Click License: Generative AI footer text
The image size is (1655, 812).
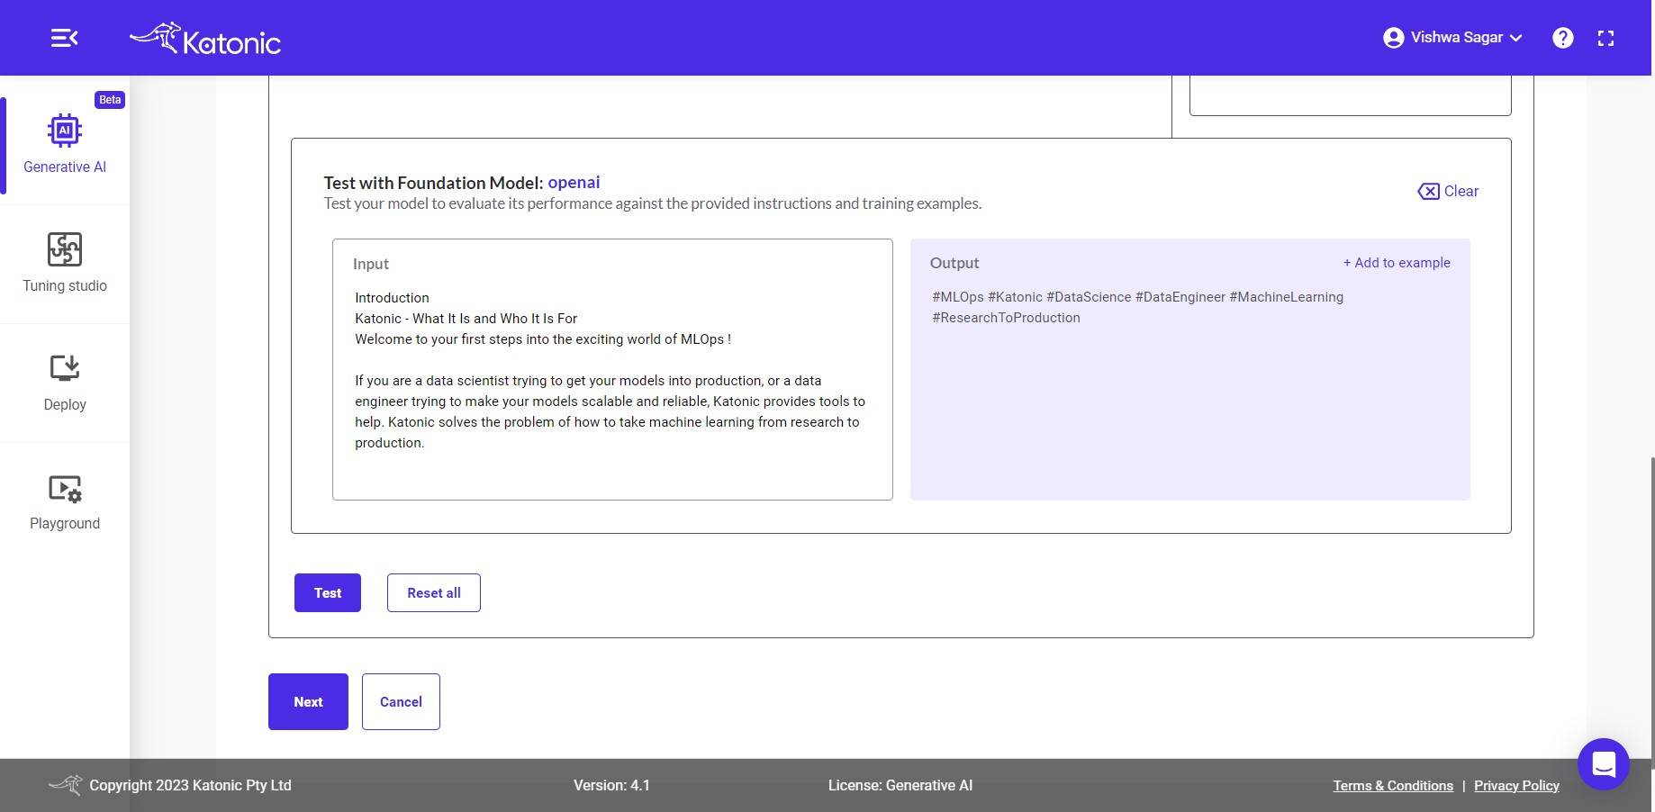[900, 785]
